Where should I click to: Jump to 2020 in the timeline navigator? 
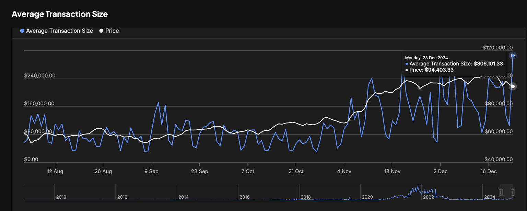[367, 197]
